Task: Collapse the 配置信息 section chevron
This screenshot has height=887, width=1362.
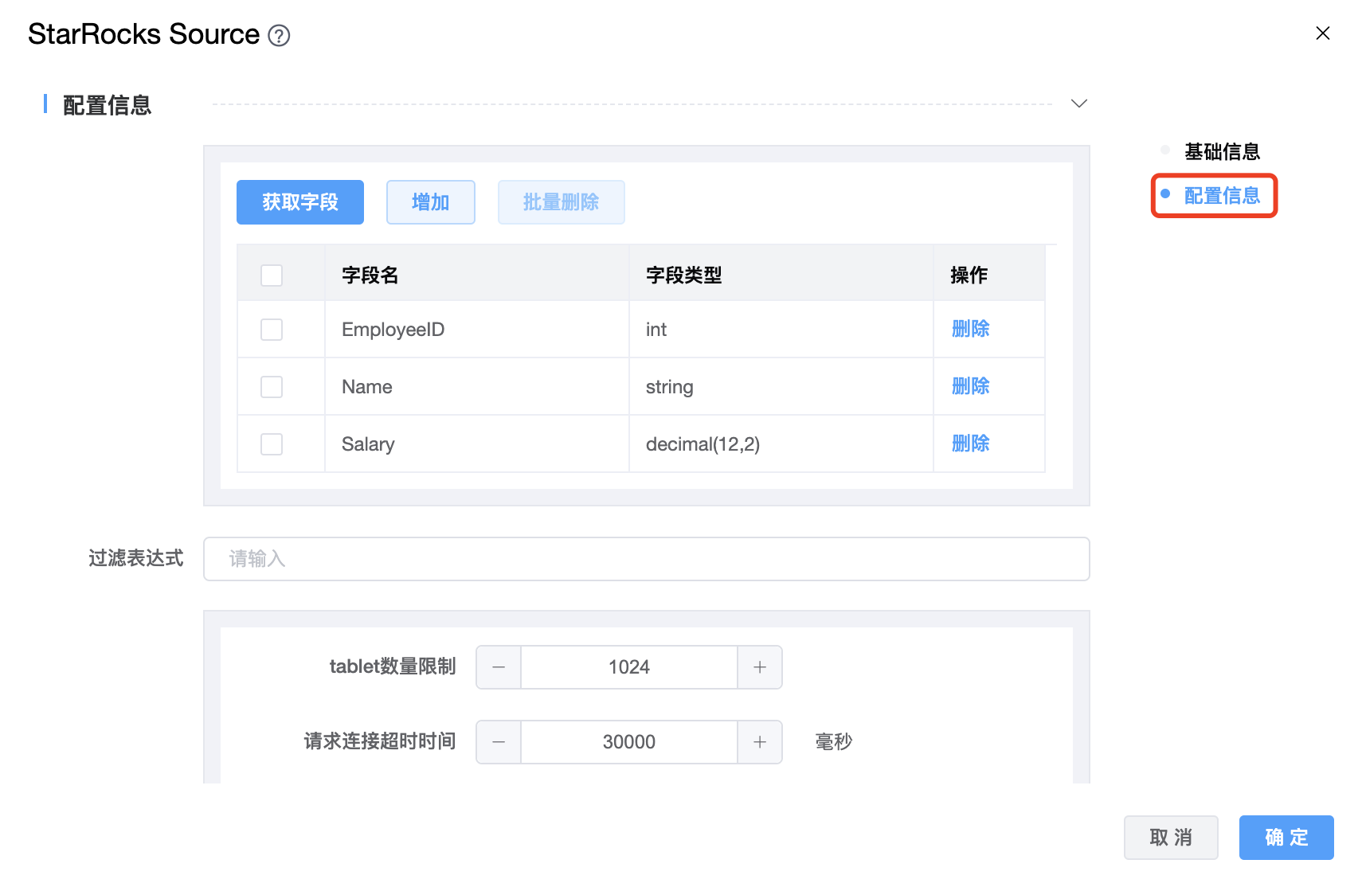Action: [1078, 104]
